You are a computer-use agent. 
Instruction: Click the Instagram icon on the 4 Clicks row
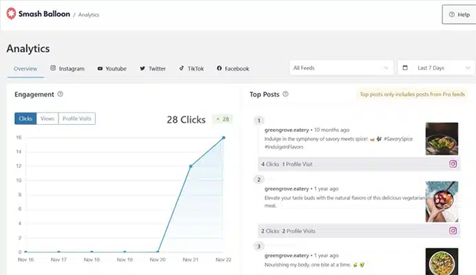(x=453, y=164)
